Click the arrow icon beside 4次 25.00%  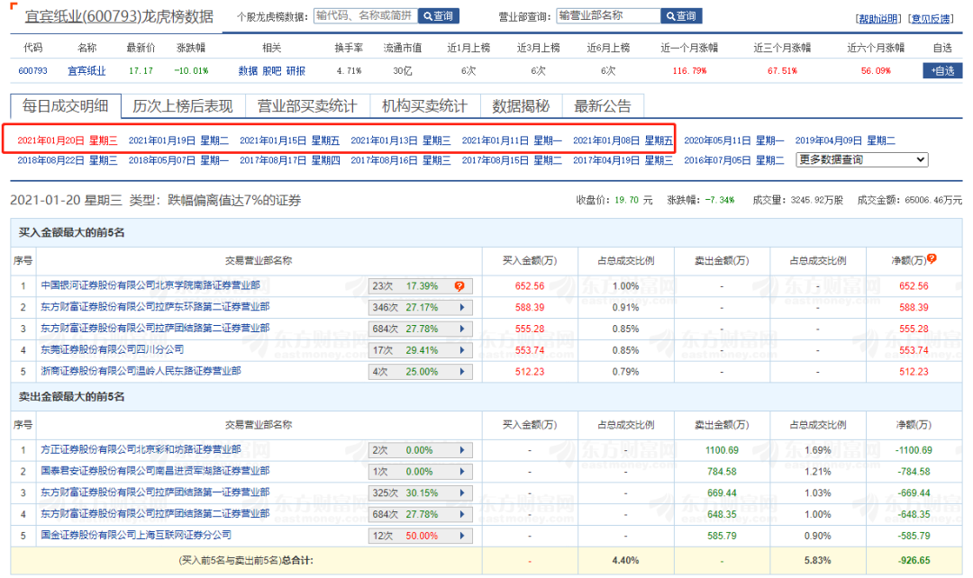coord(462,372)
